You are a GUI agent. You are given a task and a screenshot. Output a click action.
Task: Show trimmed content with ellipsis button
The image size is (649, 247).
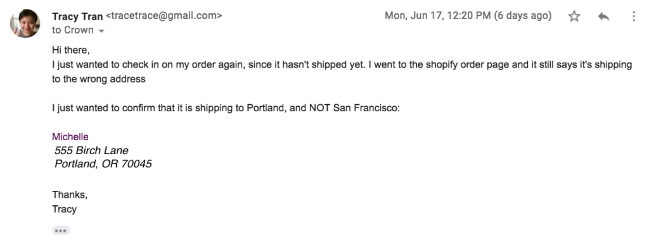61,231
